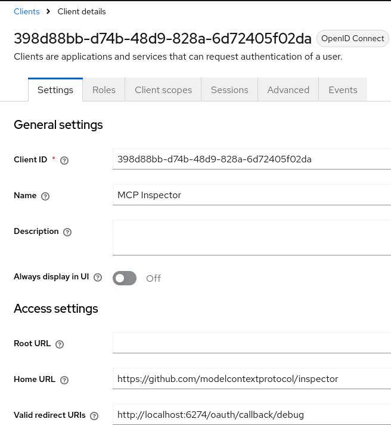Toggle Always display in UI switch
The height and width of the screenshot is (425, 391).
click(x=125, y=278)
